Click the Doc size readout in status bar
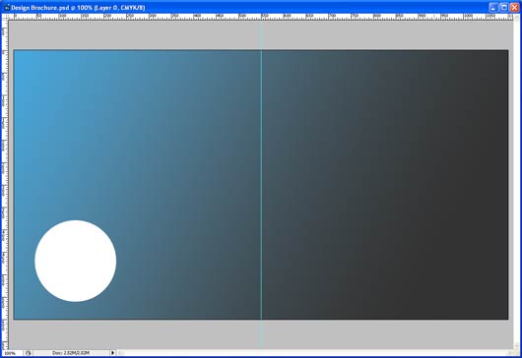The image size is (522, 358). pyautogui.click(x=71, y=353)
